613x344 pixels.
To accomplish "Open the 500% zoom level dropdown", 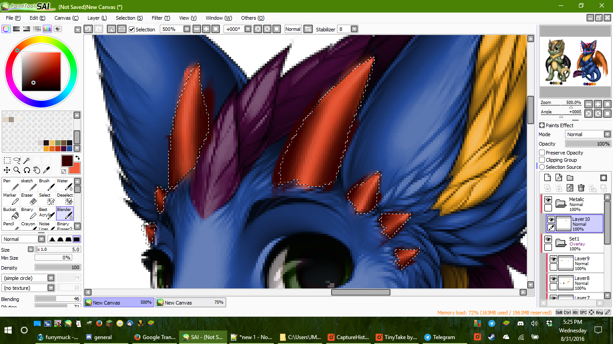I will point(187,29).
